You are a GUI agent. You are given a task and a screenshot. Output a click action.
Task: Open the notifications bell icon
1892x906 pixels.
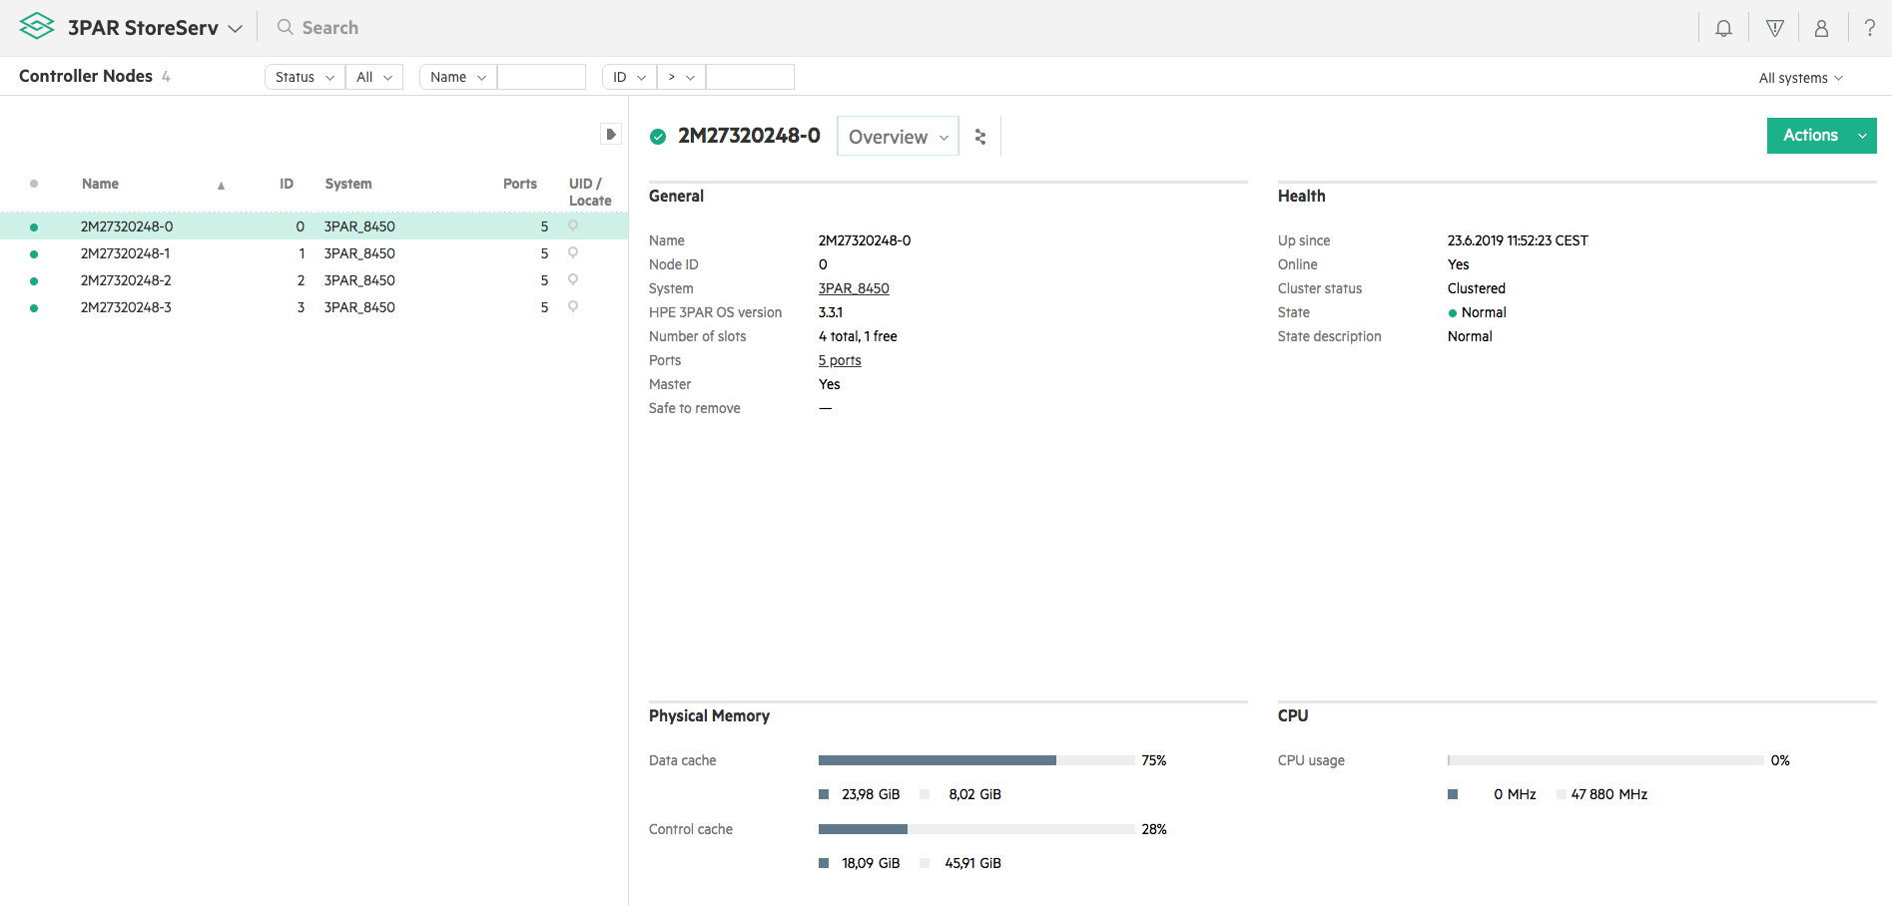tap(1723, 28)
